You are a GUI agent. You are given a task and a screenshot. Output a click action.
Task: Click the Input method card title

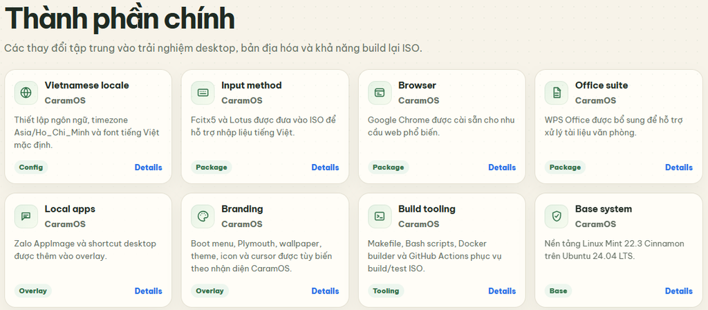point(252,85)
